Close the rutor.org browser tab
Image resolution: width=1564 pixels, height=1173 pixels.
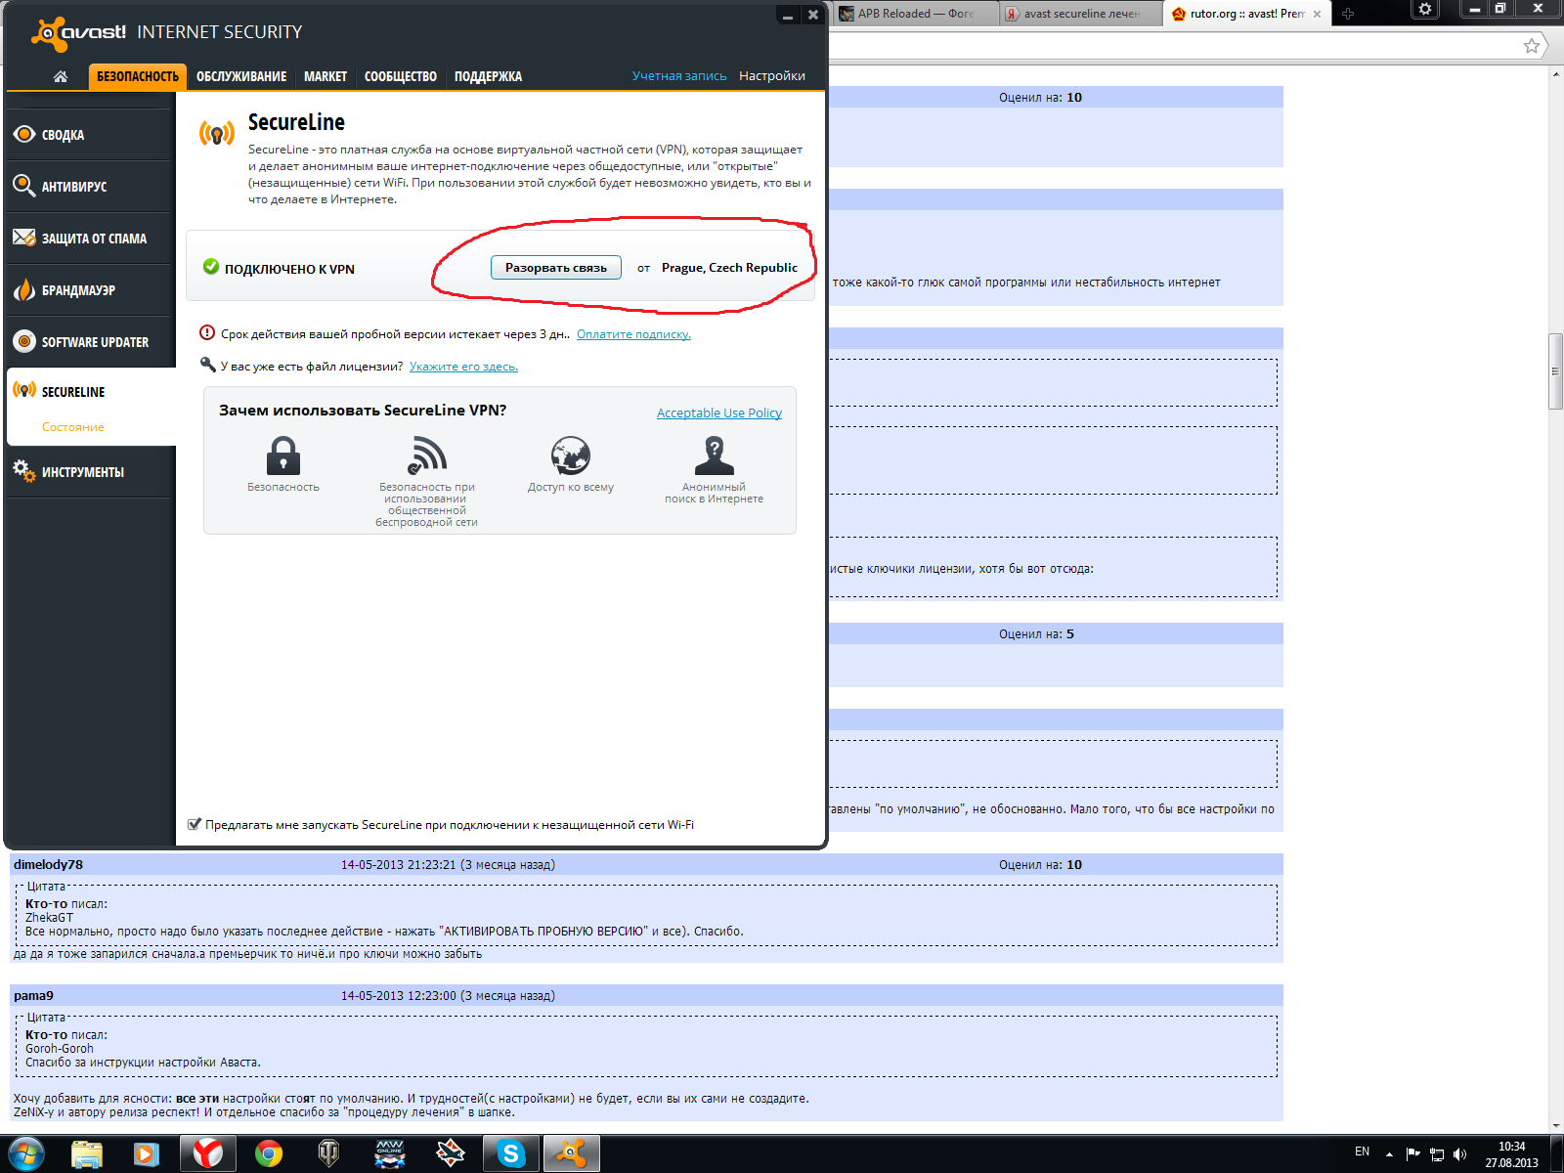click(1317, 14)
